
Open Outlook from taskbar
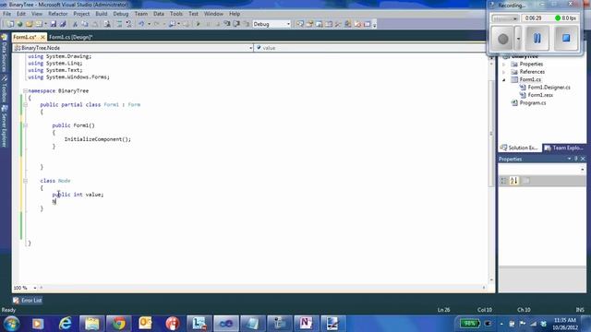click(145, 324)
